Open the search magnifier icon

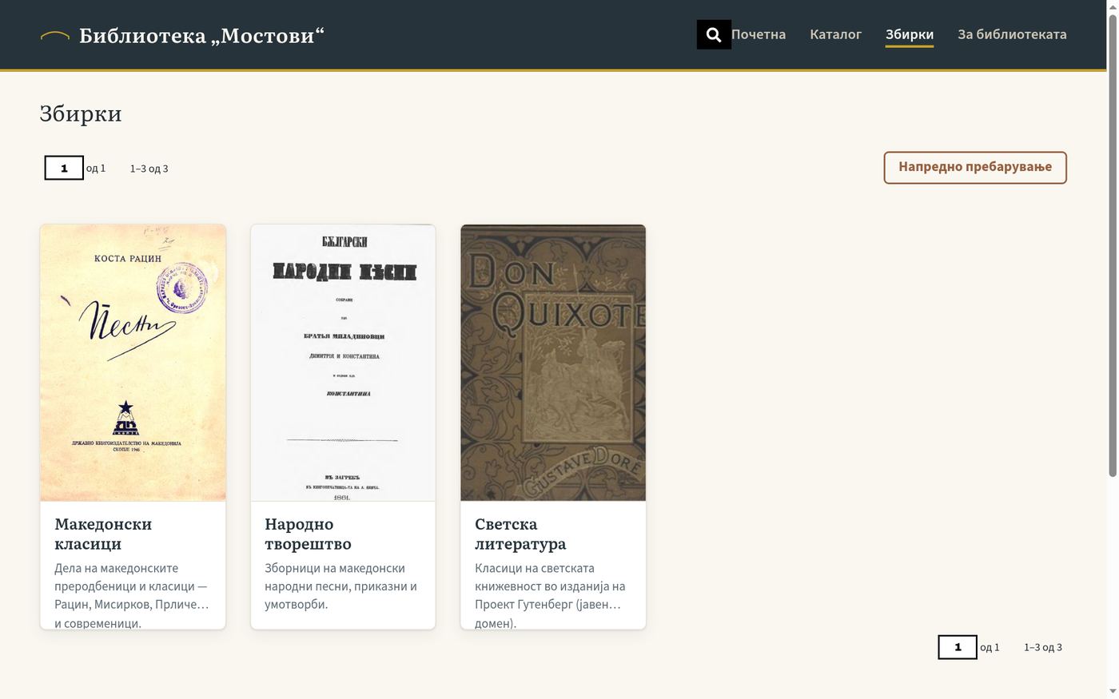click(x=714, y=34)
